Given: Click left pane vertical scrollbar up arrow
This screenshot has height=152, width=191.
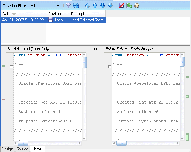Looking at the screenshot, I should click(84, 55).
